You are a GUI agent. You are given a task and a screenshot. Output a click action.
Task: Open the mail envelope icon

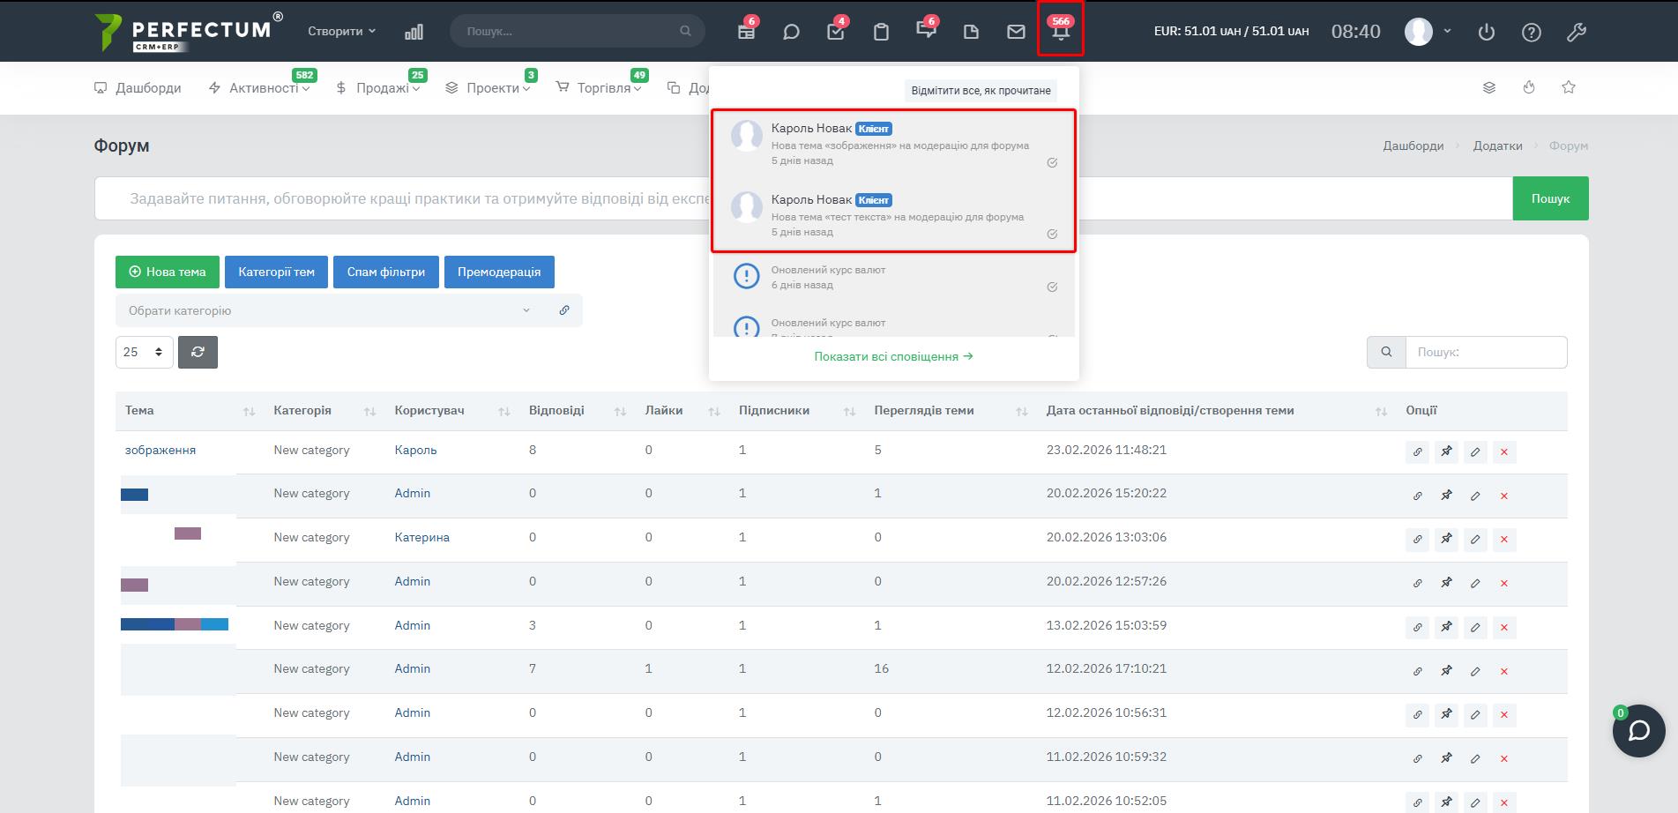pos(1016,32)
